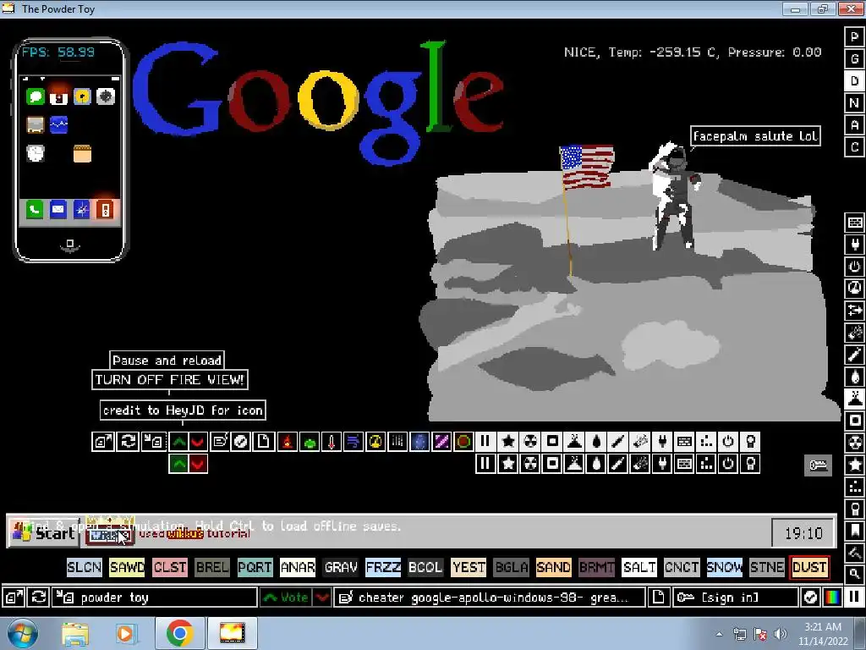This screenshot has height=650, width=866.
Task: Click the new blank simulation icon
Action: tap(658, 598)
